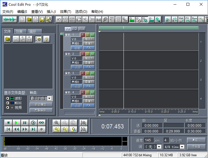
Task: Click selection begin time 0:00.000 field
Action: point(153,125)
